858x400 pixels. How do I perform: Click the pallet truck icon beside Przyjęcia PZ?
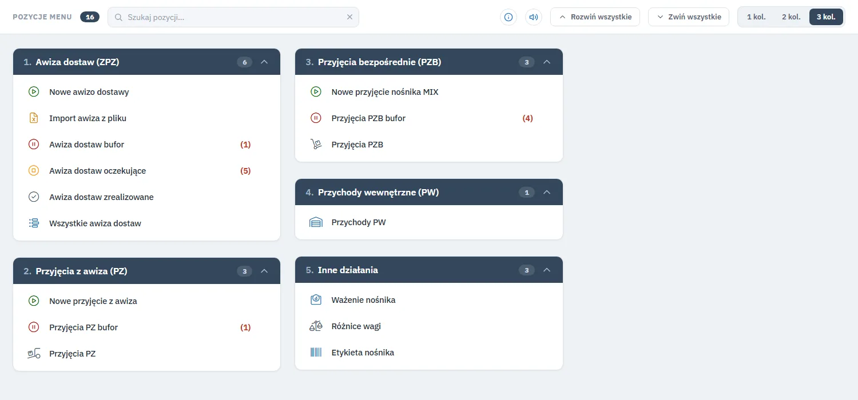click(34, 354)
